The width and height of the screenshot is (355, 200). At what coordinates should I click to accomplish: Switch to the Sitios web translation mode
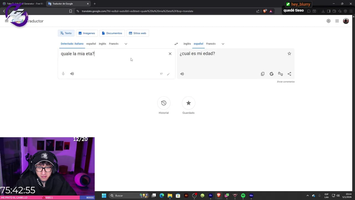coord(138,33)
